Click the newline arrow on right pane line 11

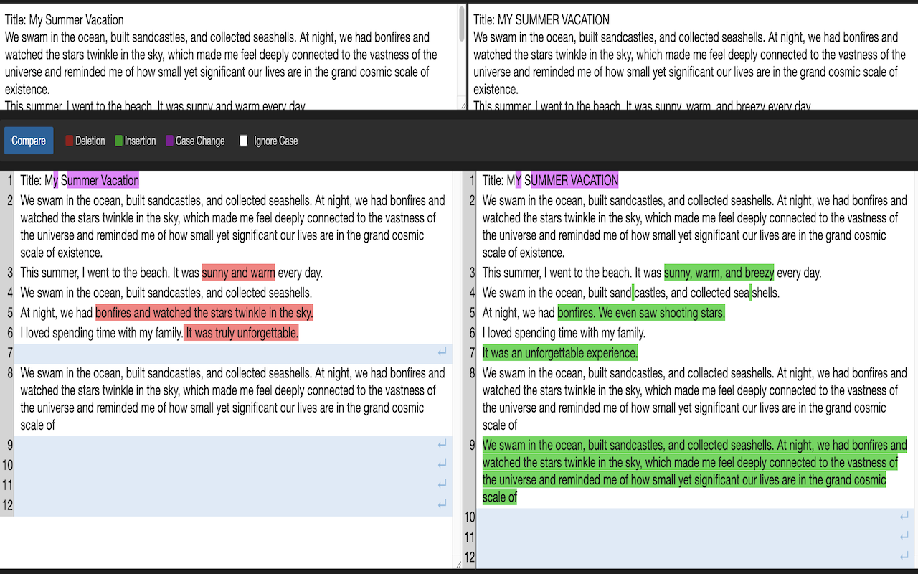(904, 535)
